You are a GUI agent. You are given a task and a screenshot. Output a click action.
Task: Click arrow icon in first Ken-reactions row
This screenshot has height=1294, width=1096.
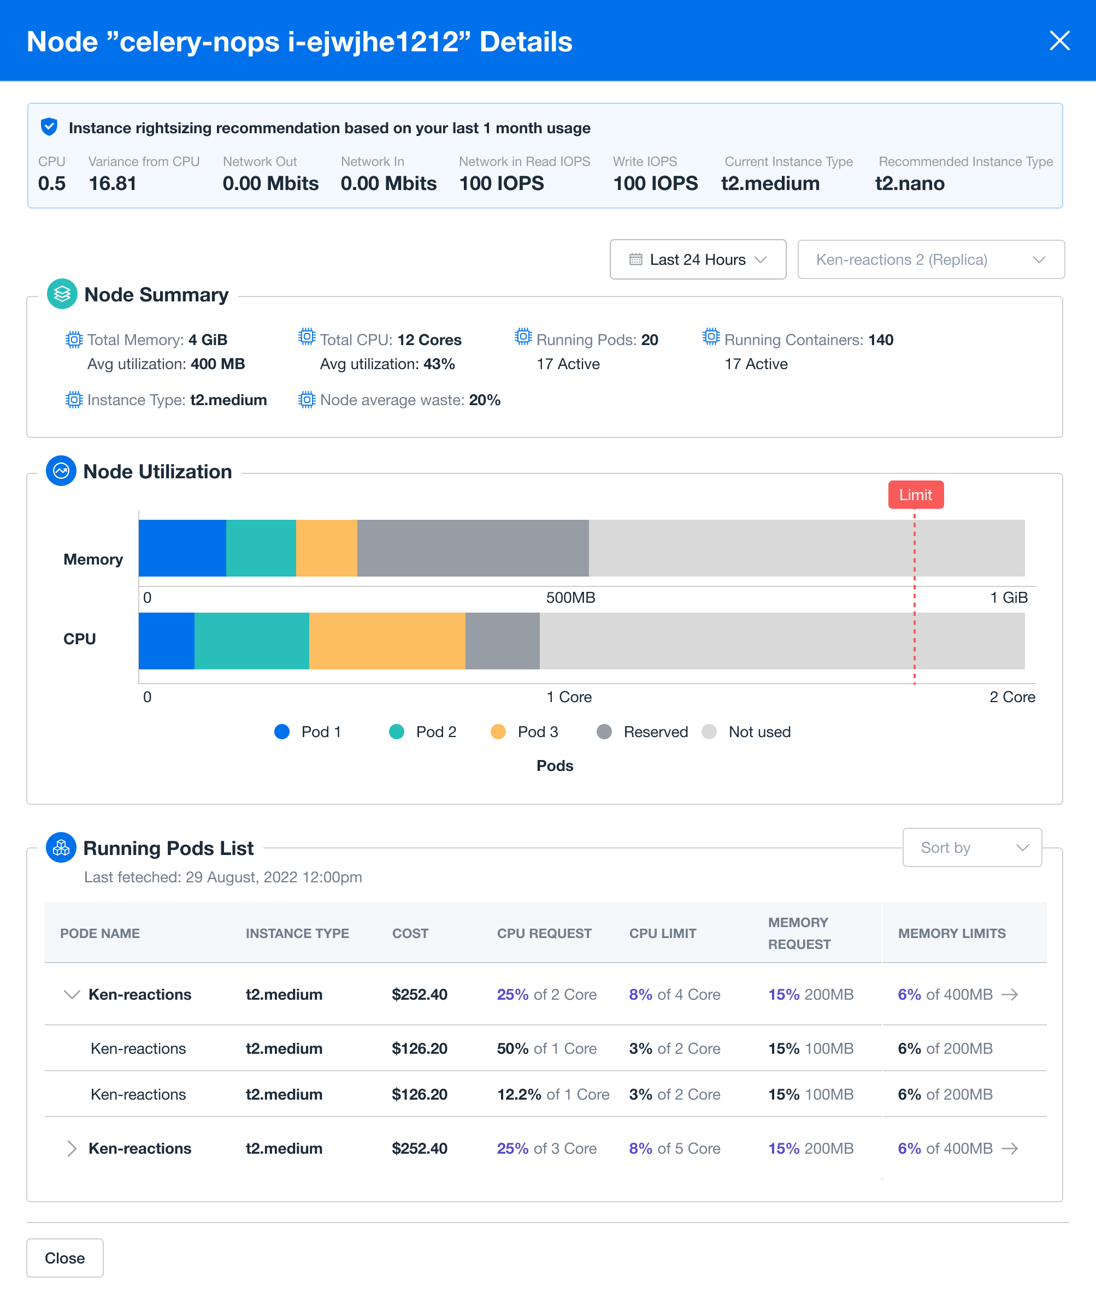1010,995
